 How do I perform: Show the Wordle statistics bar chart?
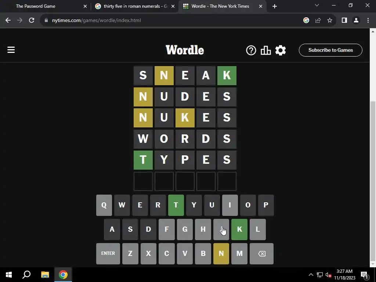tap(266, 50)
